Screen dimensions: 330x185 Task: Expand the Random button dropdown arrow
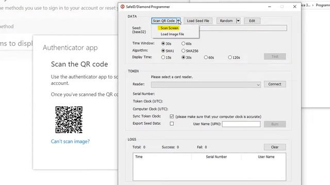pyautogui.click(x=238, y=21)
